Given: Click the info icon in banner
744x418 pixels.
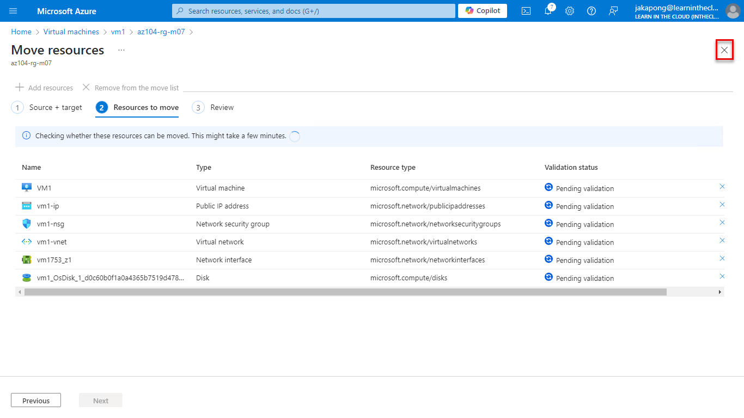Looking at the screenshot, I should click(26, 136).
